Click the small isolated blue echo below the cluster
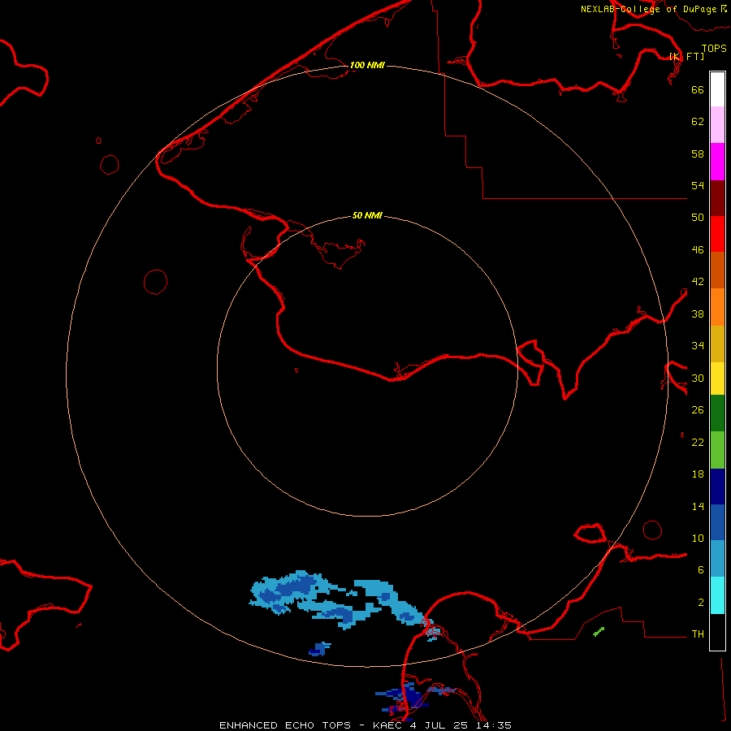 click(319, 648)
